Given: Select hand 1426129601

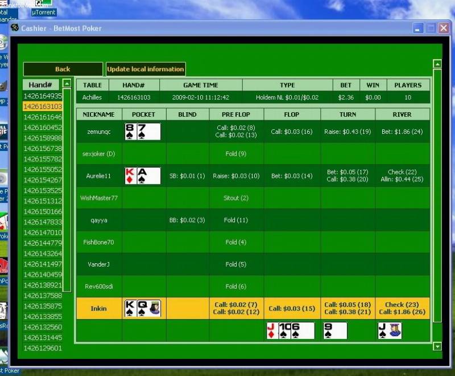Looking at the screenshot, I should [43, 348].
